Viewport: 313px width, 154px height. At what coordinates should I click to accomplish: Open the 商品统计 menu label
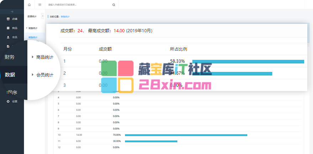[45, 57]
